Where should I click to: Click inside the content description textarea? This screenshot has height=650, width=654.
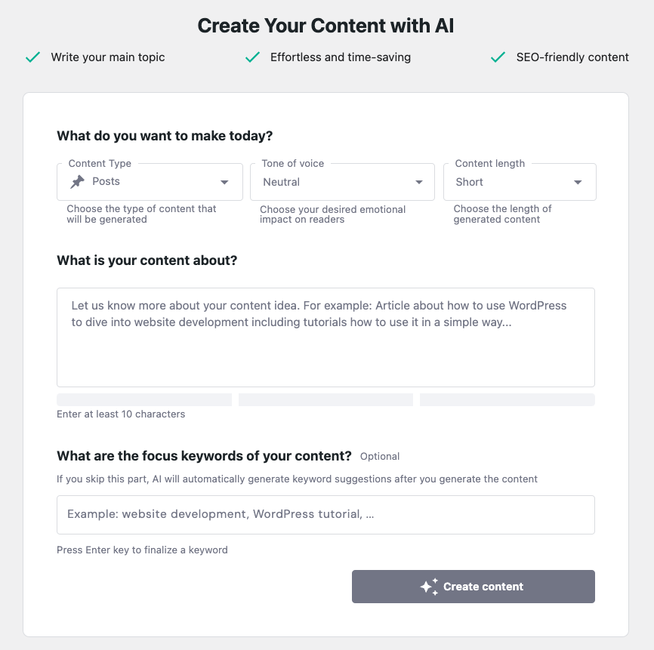(325, 336)
